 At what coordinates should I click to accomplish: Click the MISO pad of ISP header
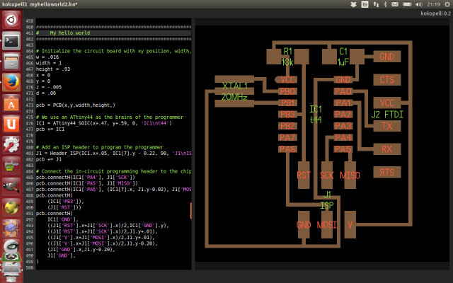click(350, 175)
